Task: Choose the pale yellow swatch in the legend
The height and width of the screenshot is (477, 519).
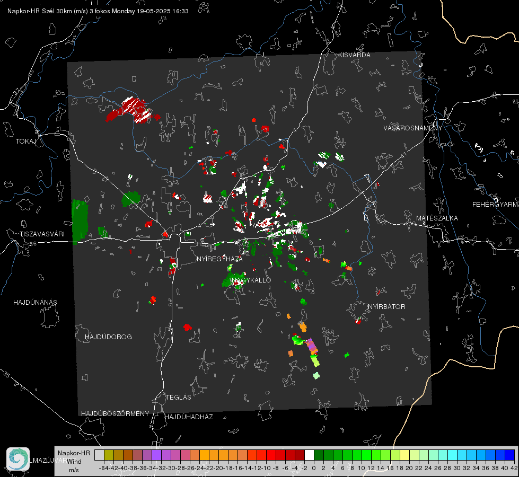Action: [404, 455]
